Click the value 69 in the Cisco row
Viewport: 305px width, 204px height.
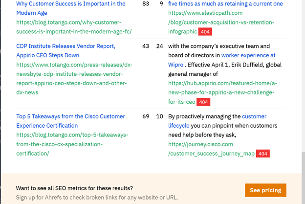tap(146, 116)
